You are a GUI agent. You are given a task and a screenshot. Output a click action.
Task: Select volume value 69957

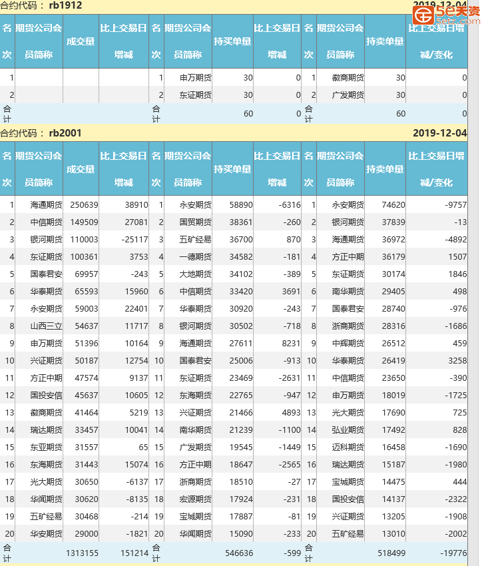87,274
